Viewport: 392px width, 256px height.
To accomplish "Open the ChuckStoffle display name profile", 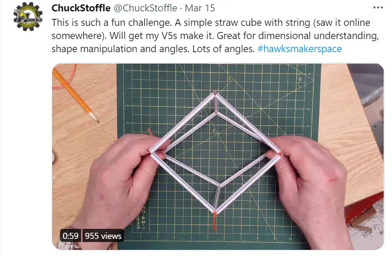I will click(x=81, y=8).
